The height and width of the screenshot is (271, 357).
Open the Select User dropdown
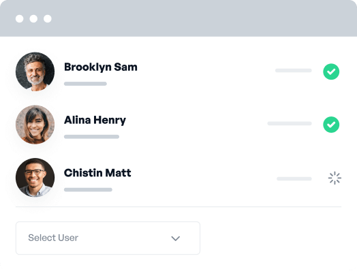(108, 238)
